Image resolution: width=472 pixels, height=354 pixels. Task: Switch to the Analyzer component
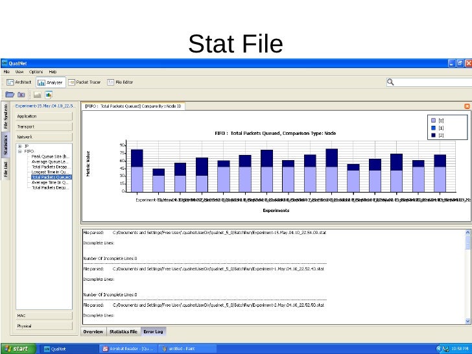click(51, 82)
